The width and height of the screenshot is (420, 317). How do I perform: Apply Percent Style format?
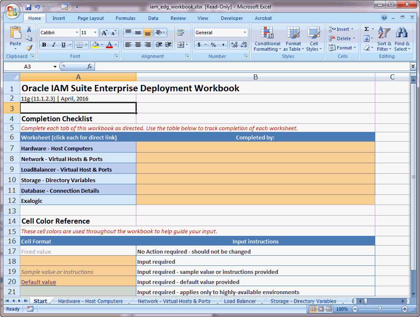coord(213,45)
